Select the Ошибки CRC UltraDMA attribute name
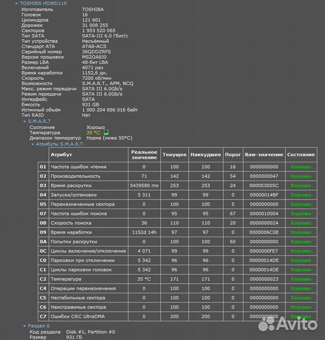325x340 pixels. tap(77, 316)
